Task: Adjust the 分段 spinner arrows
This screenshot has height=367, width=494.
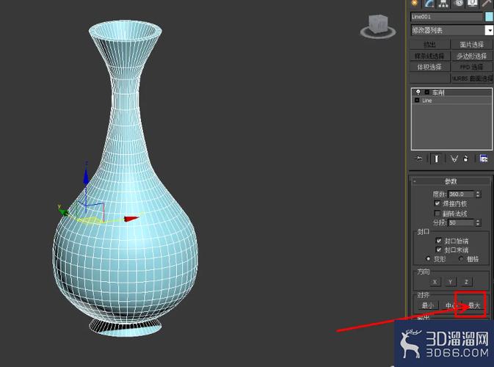Action: click(478, 222)
